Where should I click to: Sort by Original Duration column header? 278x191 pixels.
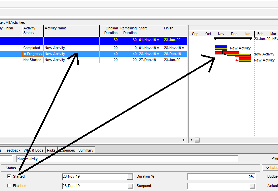tap(109, 31)
